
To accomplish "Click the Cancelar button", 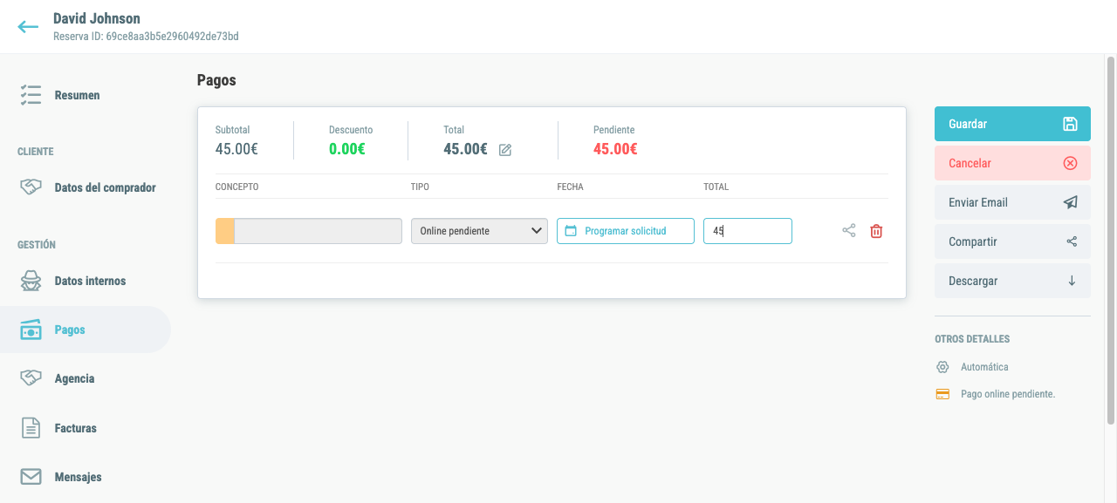I will point(1012,163).
